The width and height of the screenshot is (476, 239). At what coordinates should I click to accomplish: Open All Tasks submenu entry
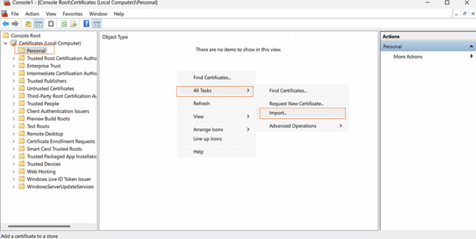pos(215,90)
